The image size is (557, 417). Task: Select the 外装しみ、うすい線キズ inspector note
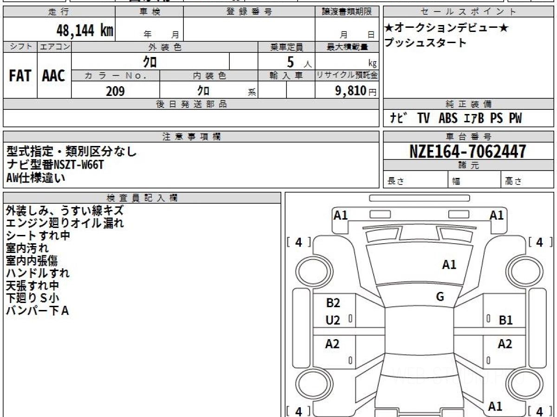click(65, 210)
